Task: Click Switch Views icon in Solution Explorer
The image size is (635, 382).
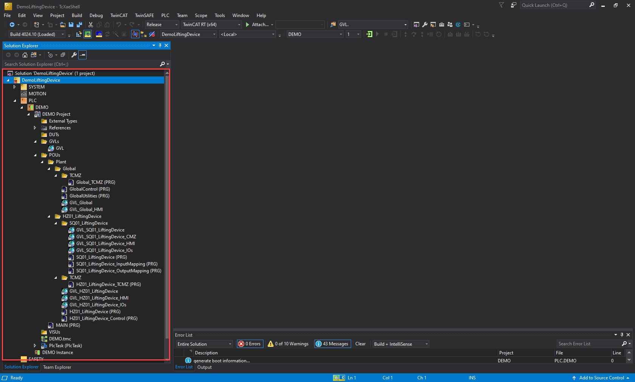Action: (34, 55)
